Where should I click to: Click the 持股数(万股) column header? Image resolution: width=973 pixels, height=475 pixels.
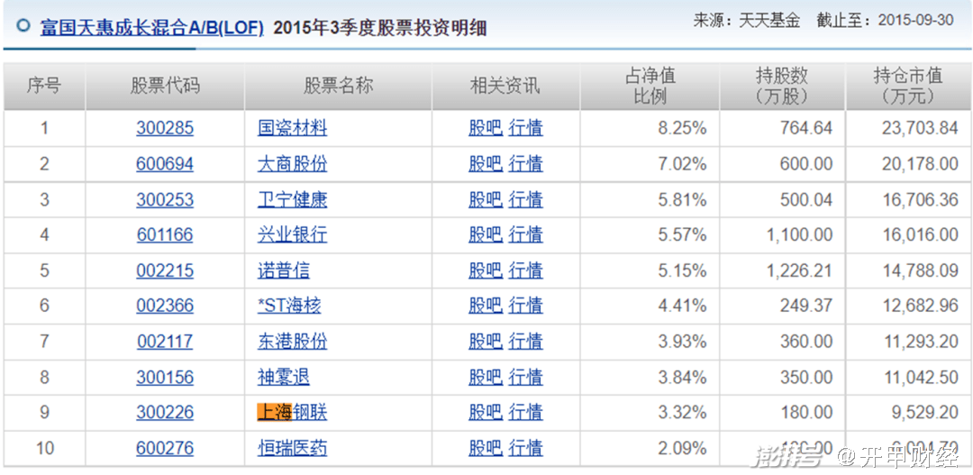point(782,87)
